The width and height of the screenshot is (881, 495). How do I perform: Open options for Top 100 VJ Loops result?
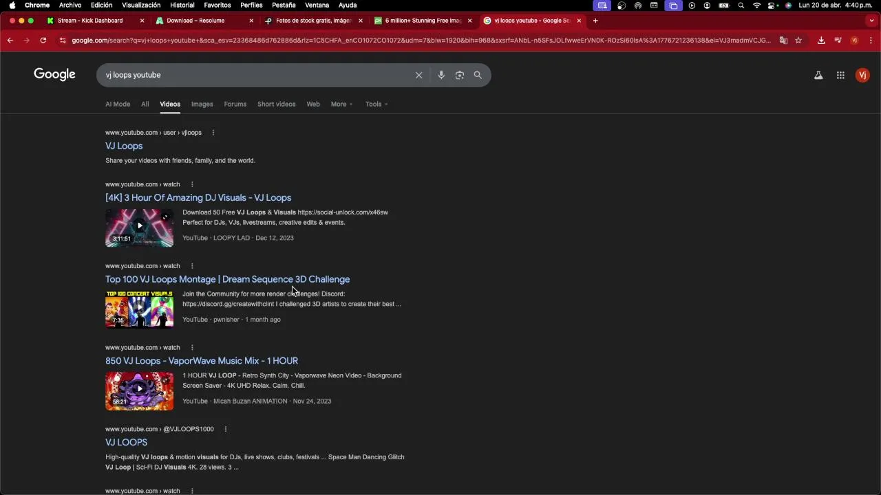coord(192,266)
